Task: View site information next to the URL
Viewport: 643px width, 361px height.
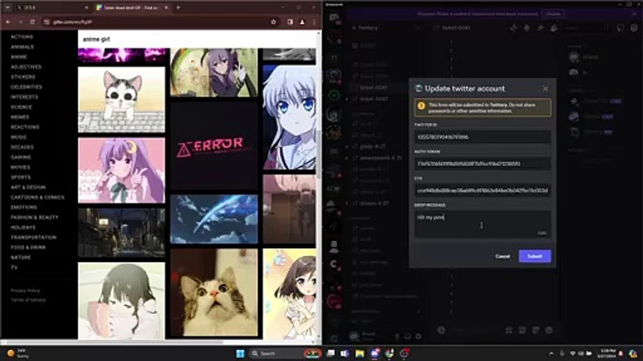Action: pos(47,22)
